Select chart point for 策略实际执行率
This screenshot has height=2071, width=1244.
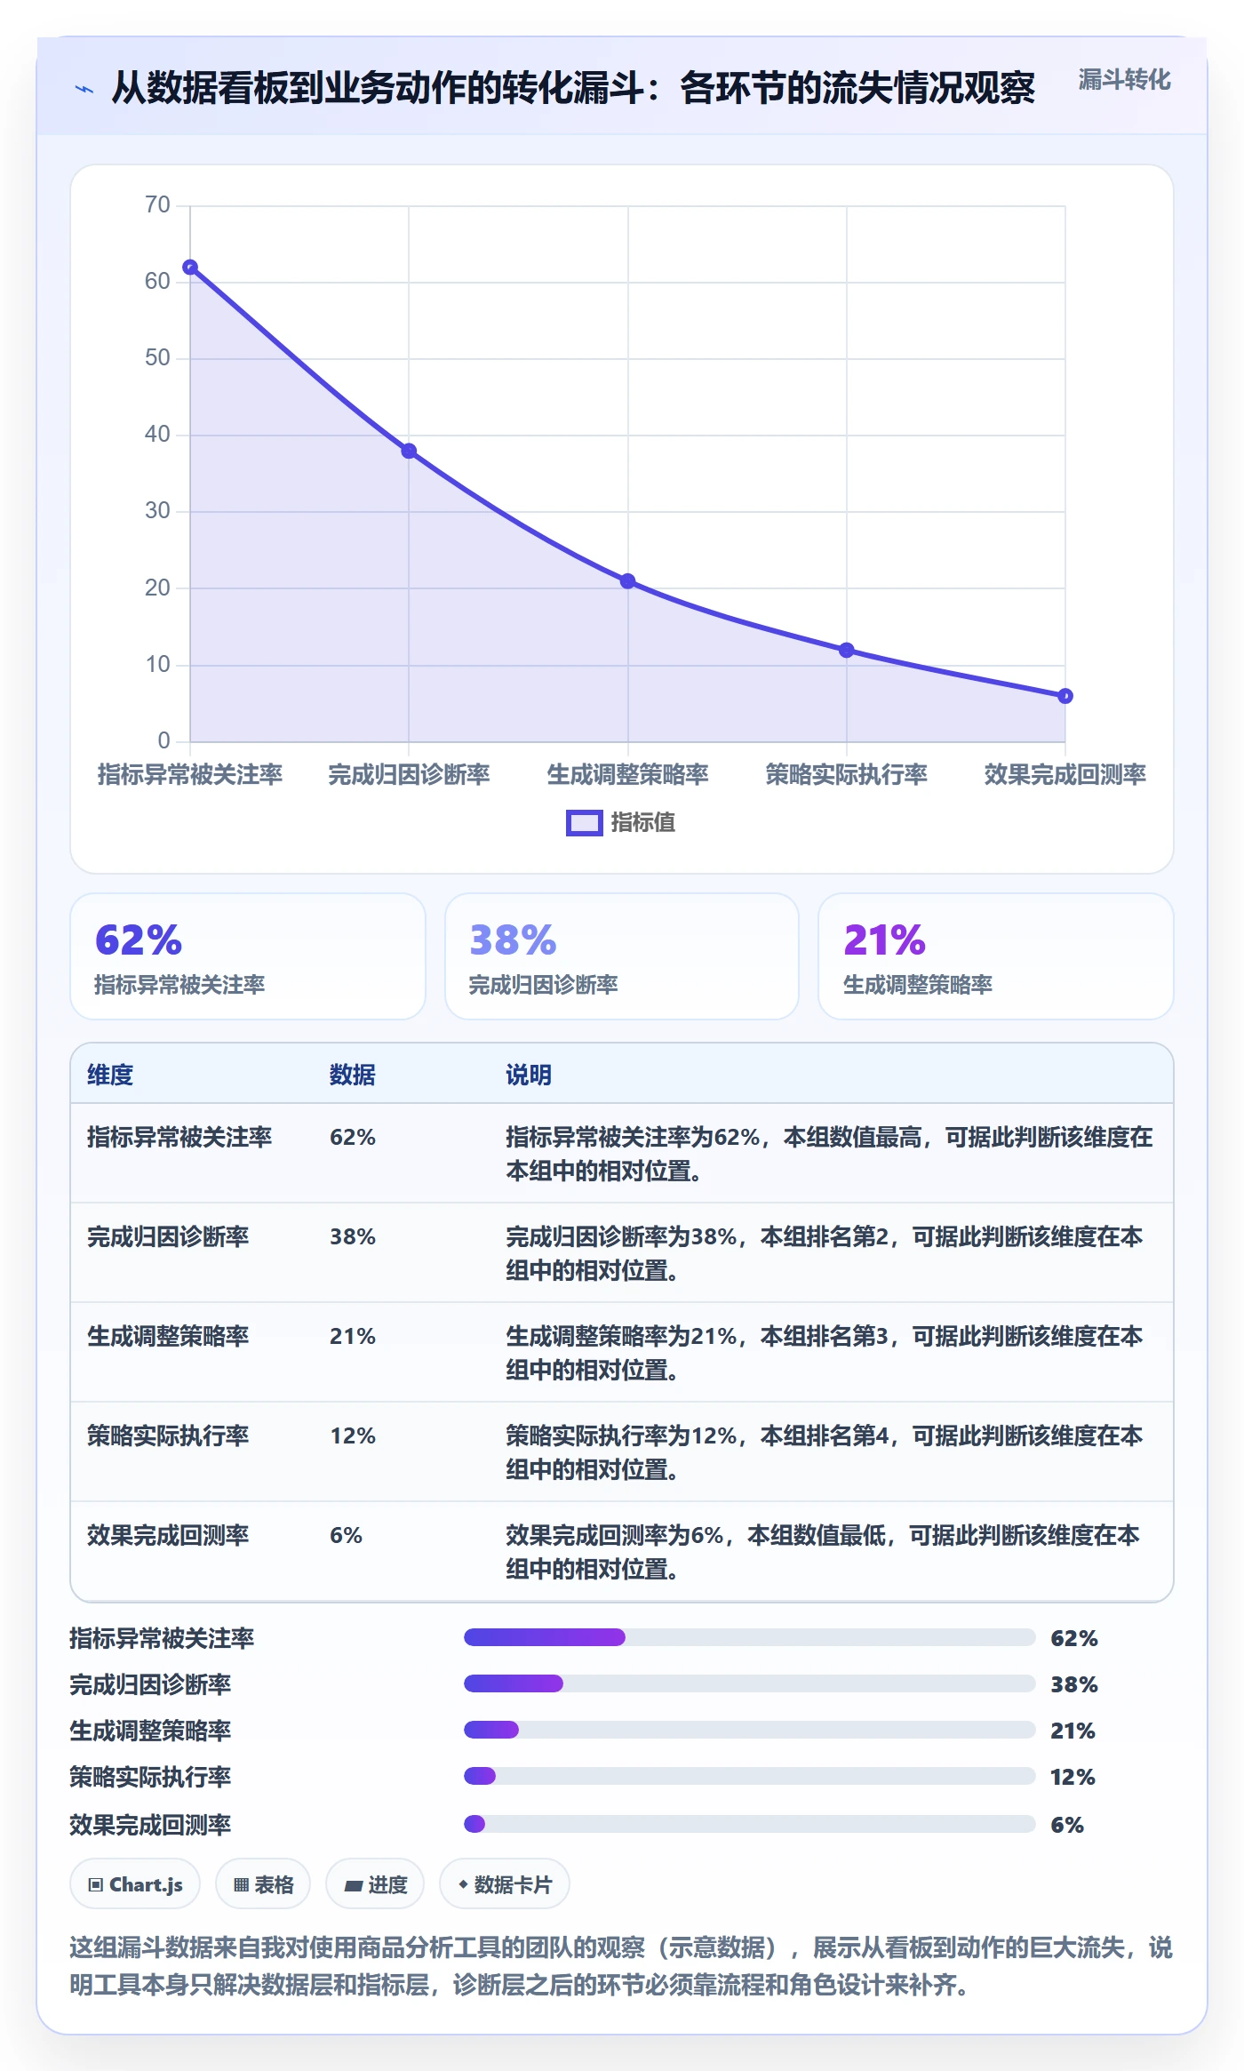pyautogui.click(x=847, y=651)
